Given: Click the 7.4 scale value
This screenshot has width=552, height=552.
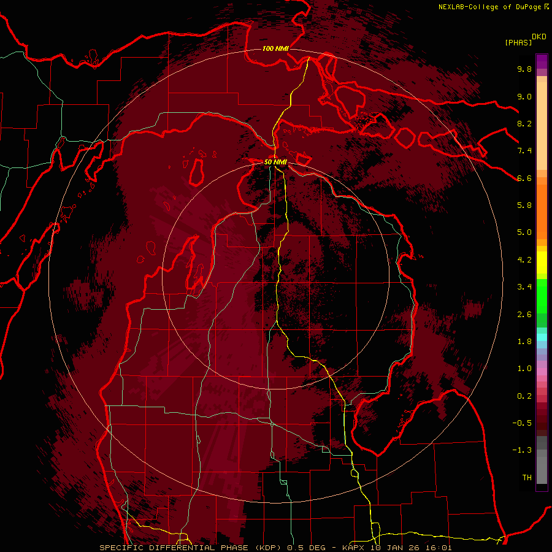Looking at the screenshot, I should (524, 151).
